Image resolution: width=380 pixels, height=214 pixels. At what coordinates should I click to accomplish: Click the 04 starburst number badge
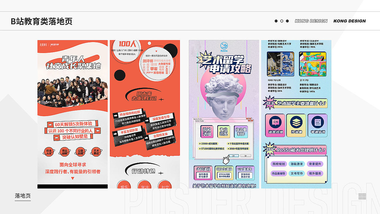270,149
